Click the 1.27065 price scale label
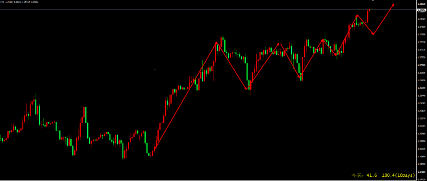The width and height of the screenshot is (427, 181). (421, 65)
